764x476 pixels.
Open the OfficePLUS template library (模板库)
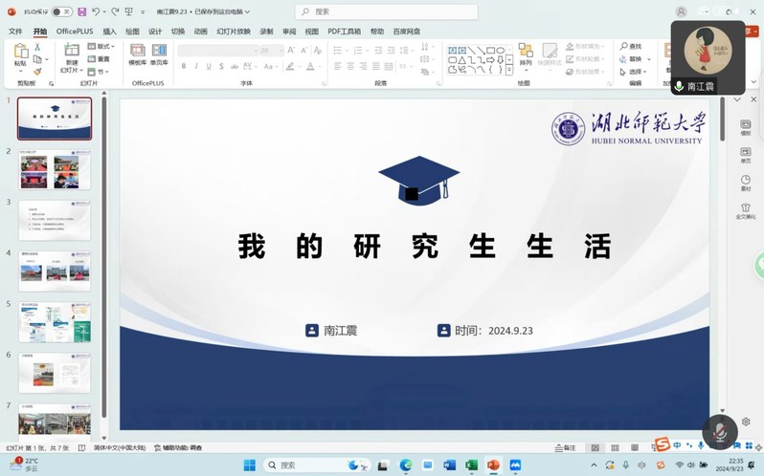coord(138,54)
